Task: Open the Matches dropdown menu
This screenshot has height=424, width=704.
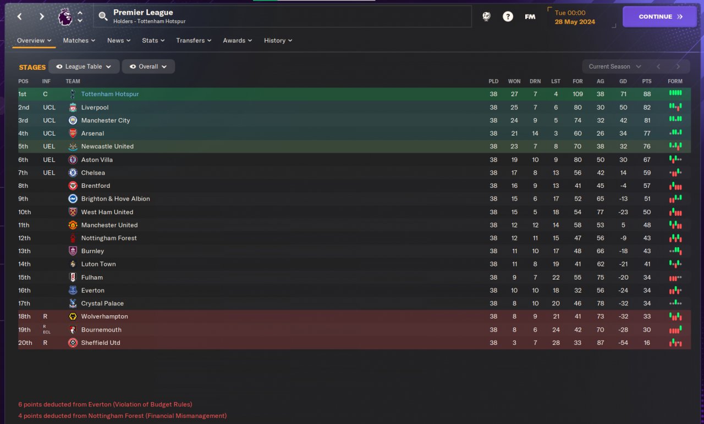Action: (x=79, y=41)
